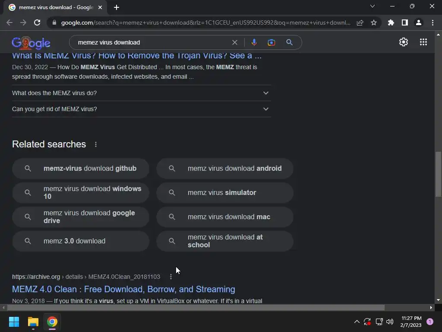
Task: Go back to the previous page
Action: pyautogui.click(x=9, y=22)
